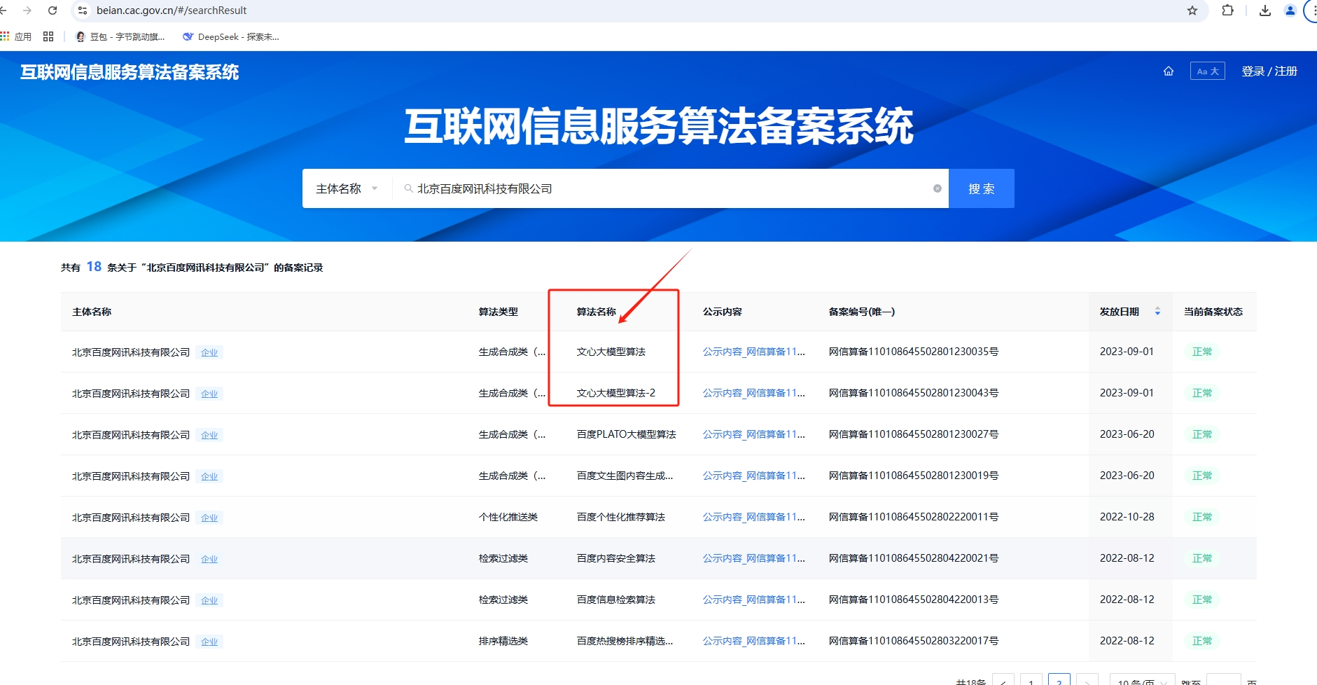Click filing number 网信算备110108645502803220017号

coord(914,641)
